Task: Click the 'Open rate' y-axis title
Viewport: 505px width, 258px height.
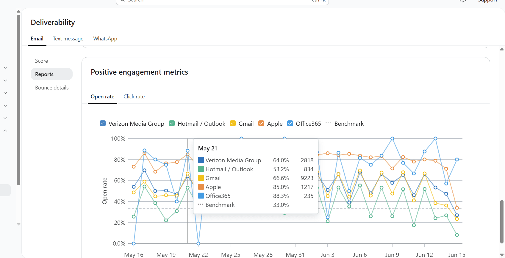Action: 104,191
